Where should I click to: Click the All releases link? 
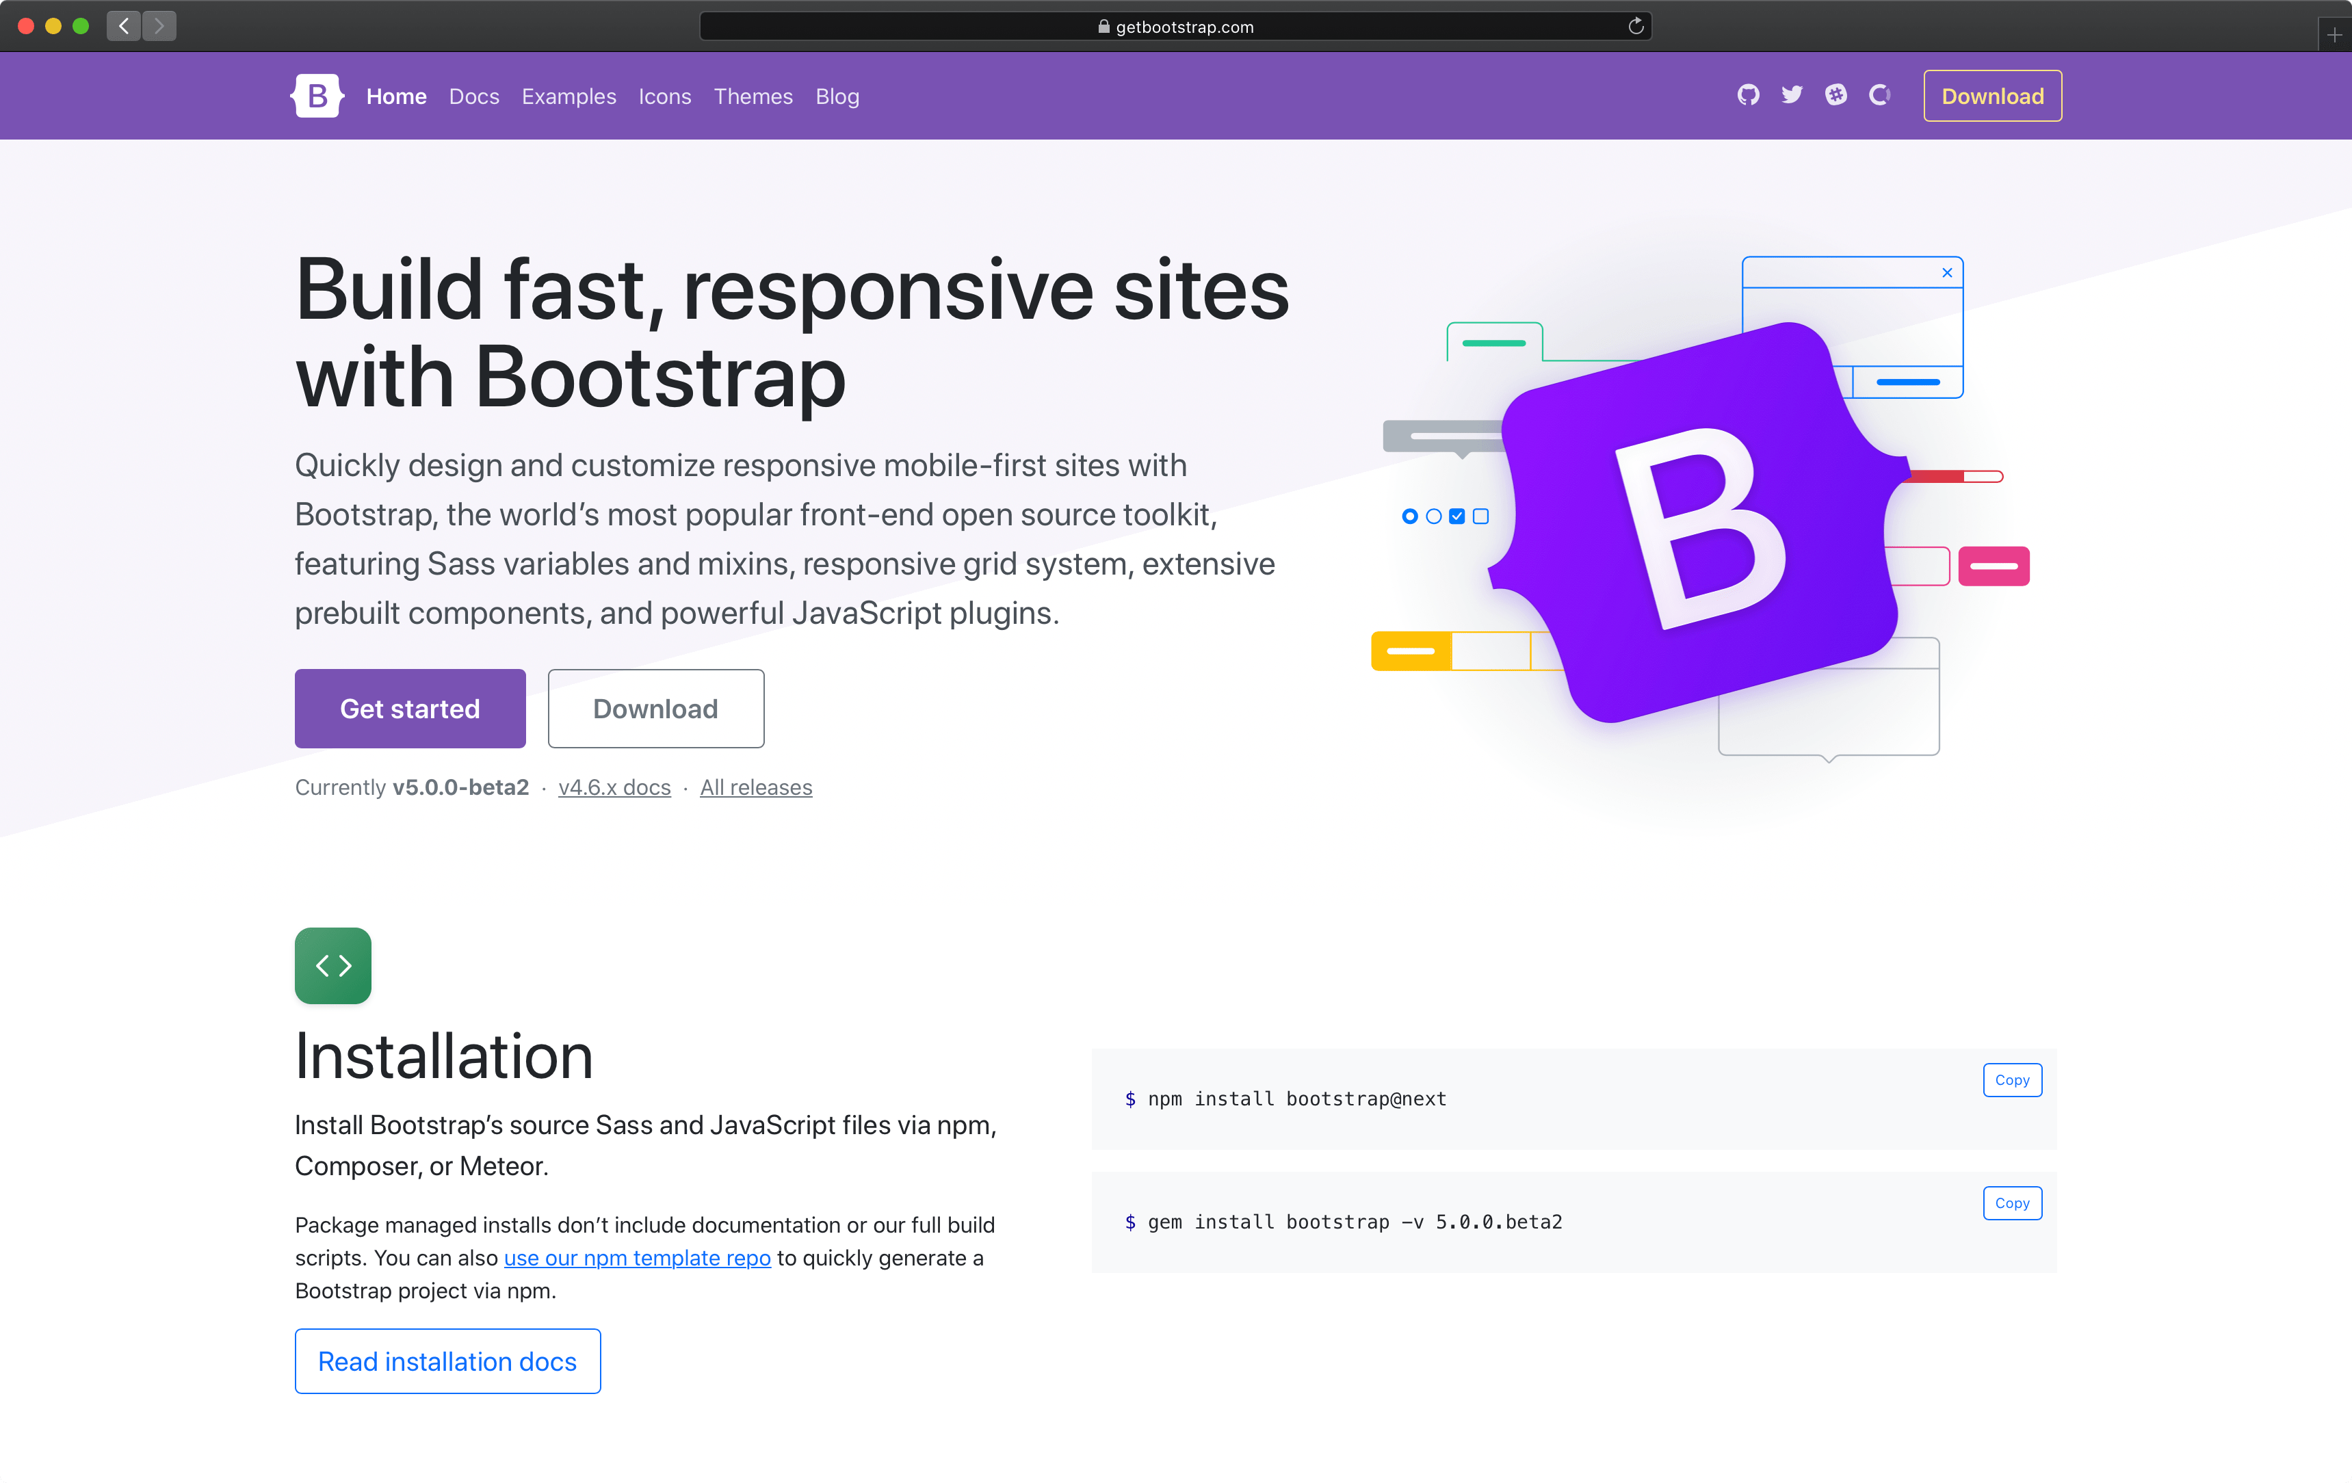click(755, 787)
